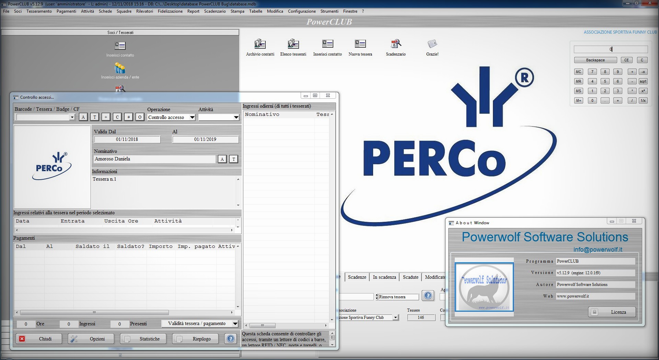Click the T button beside barcode field
The image size is (659, 360).
(95, 117)
